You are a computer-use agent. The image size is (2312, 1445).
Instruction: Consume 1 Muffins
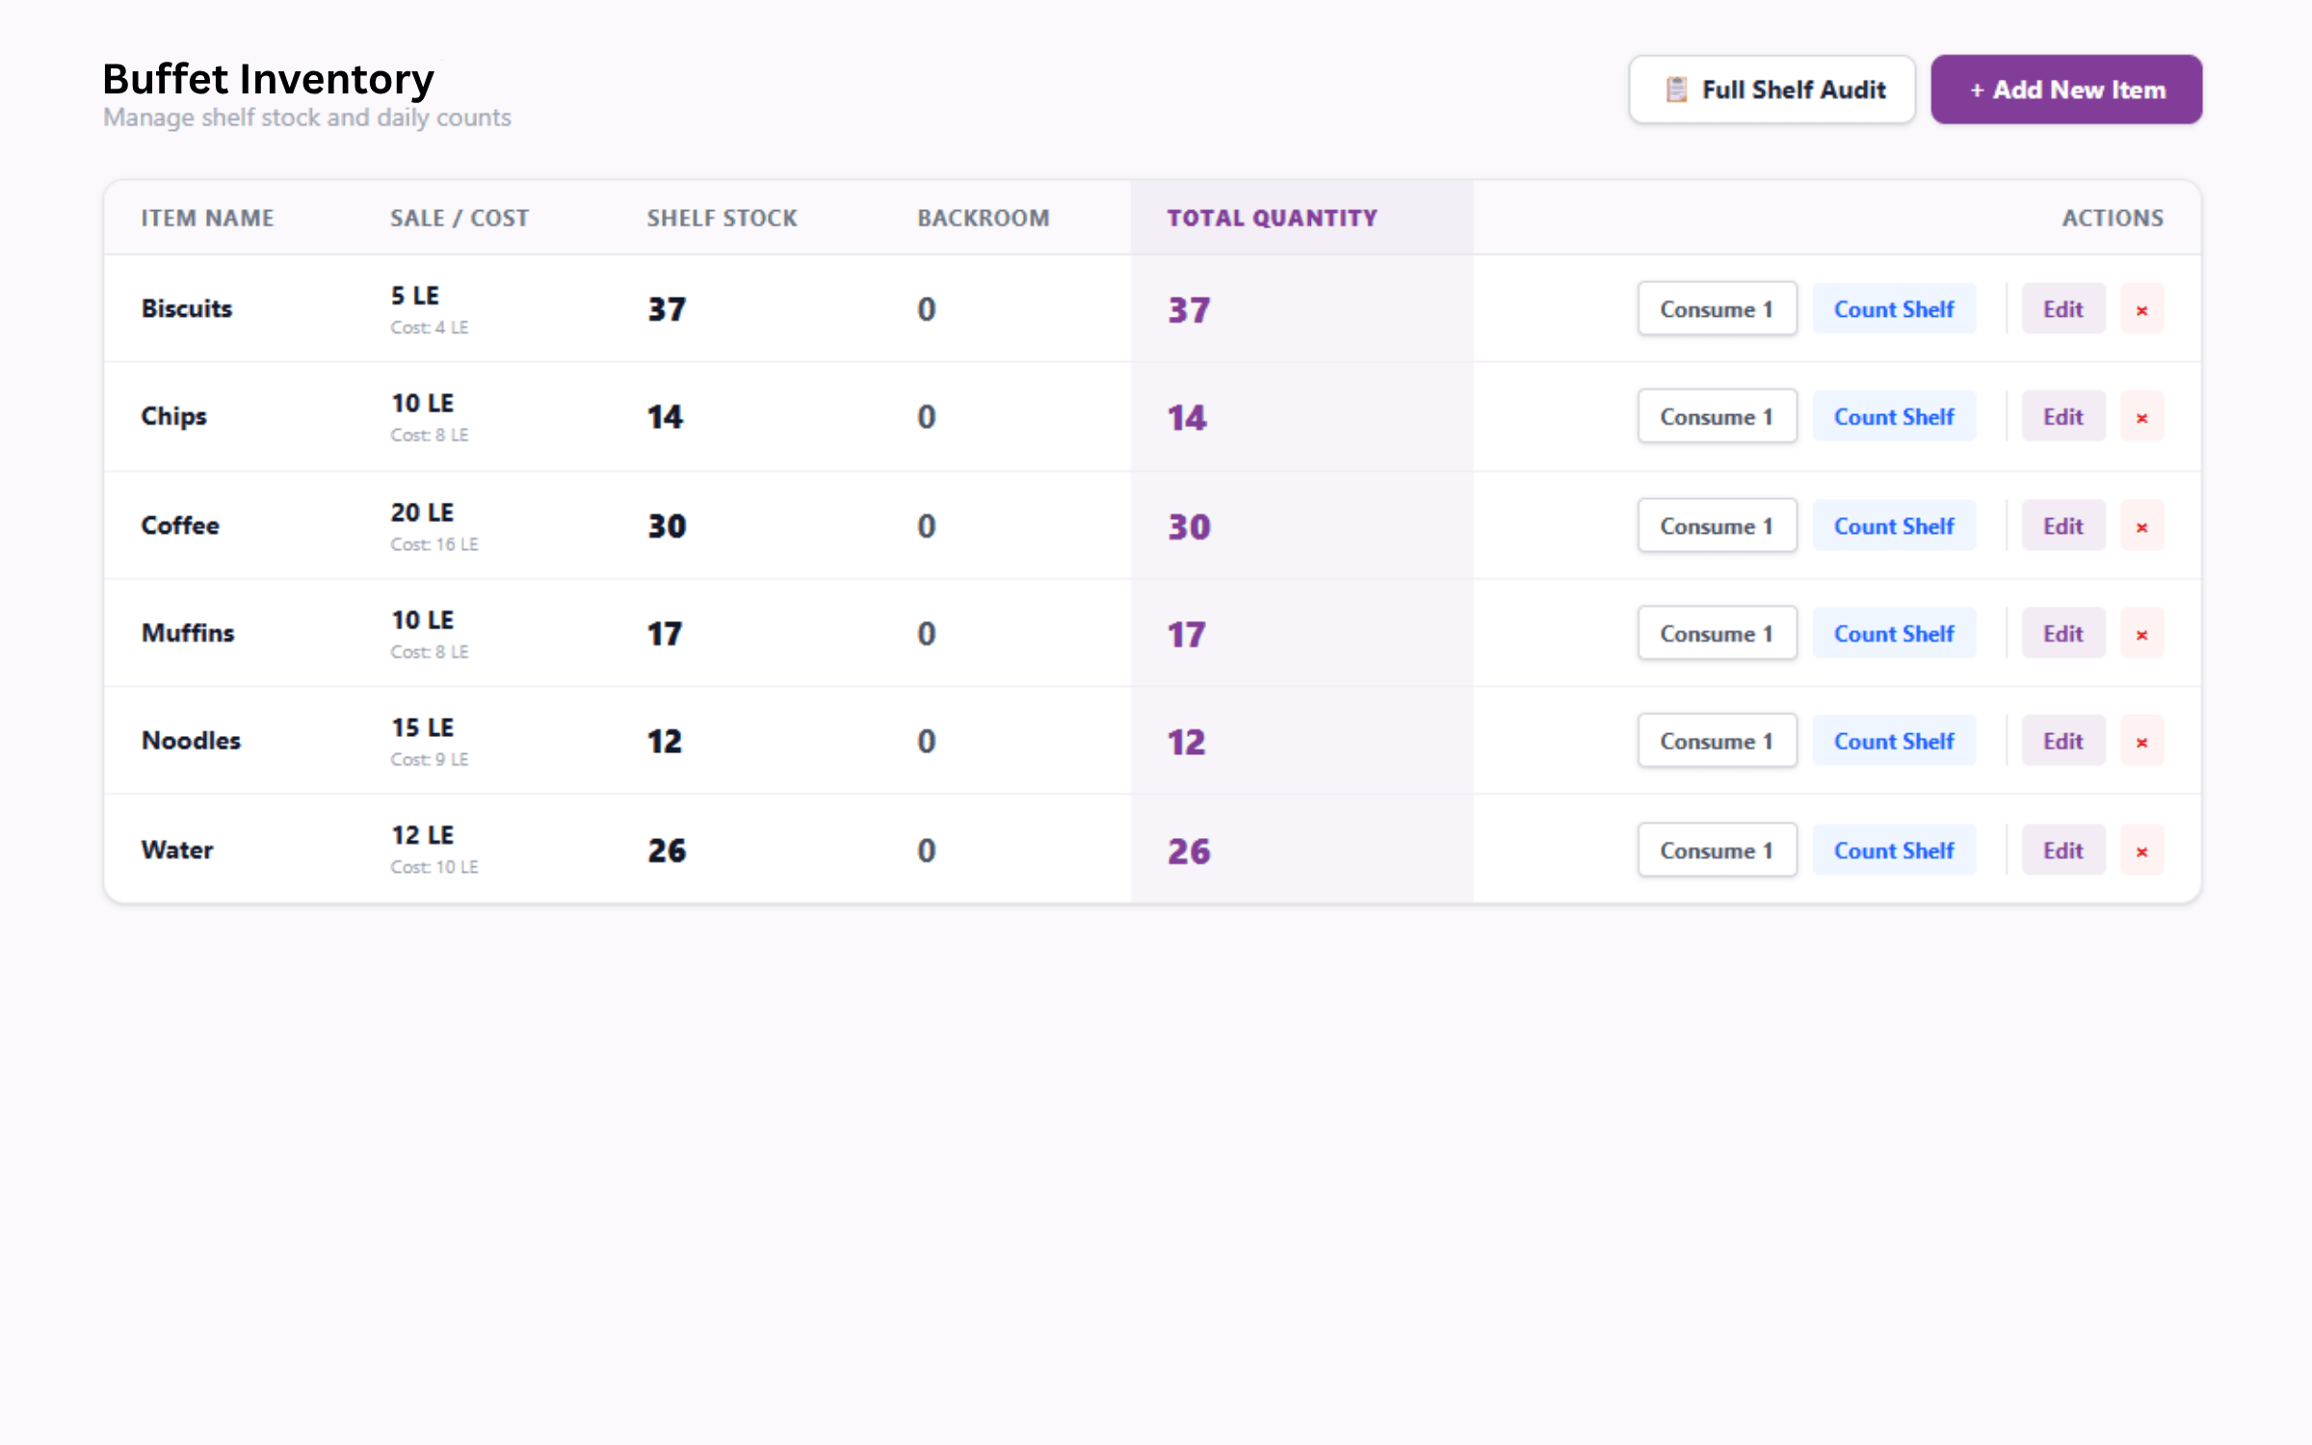tap(1717, 634)
